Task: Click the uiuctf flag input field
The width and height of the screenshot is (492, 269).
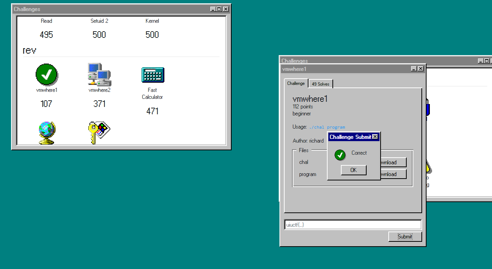Action: 353,225
